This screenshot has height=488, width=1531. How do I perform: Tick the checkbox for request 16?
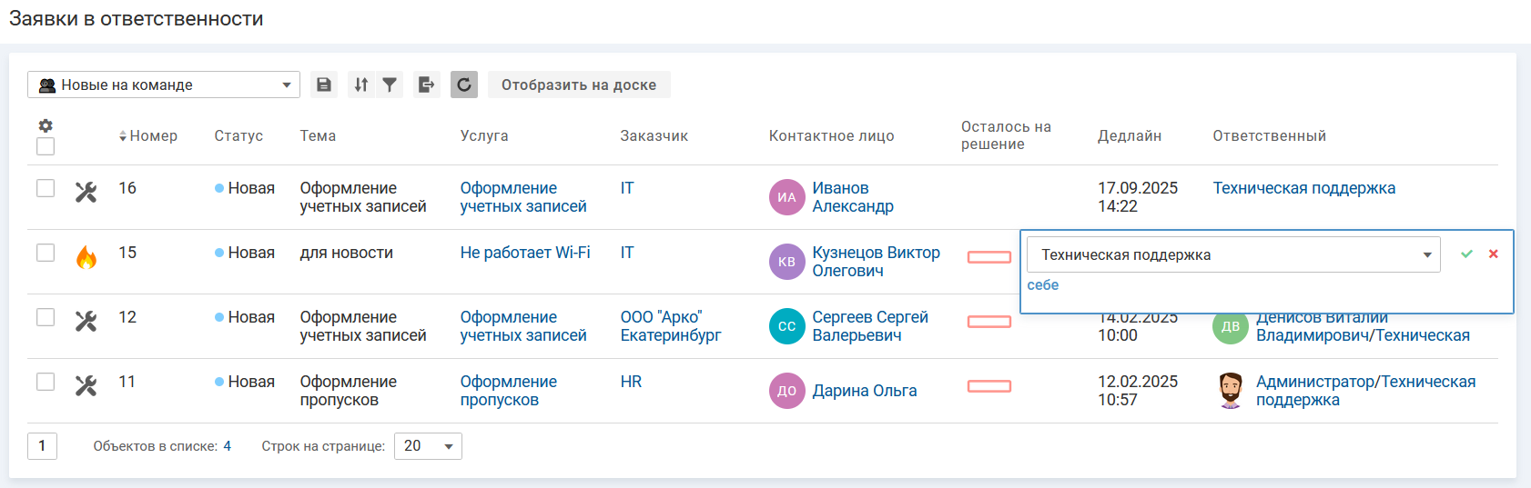coord(46,188)
